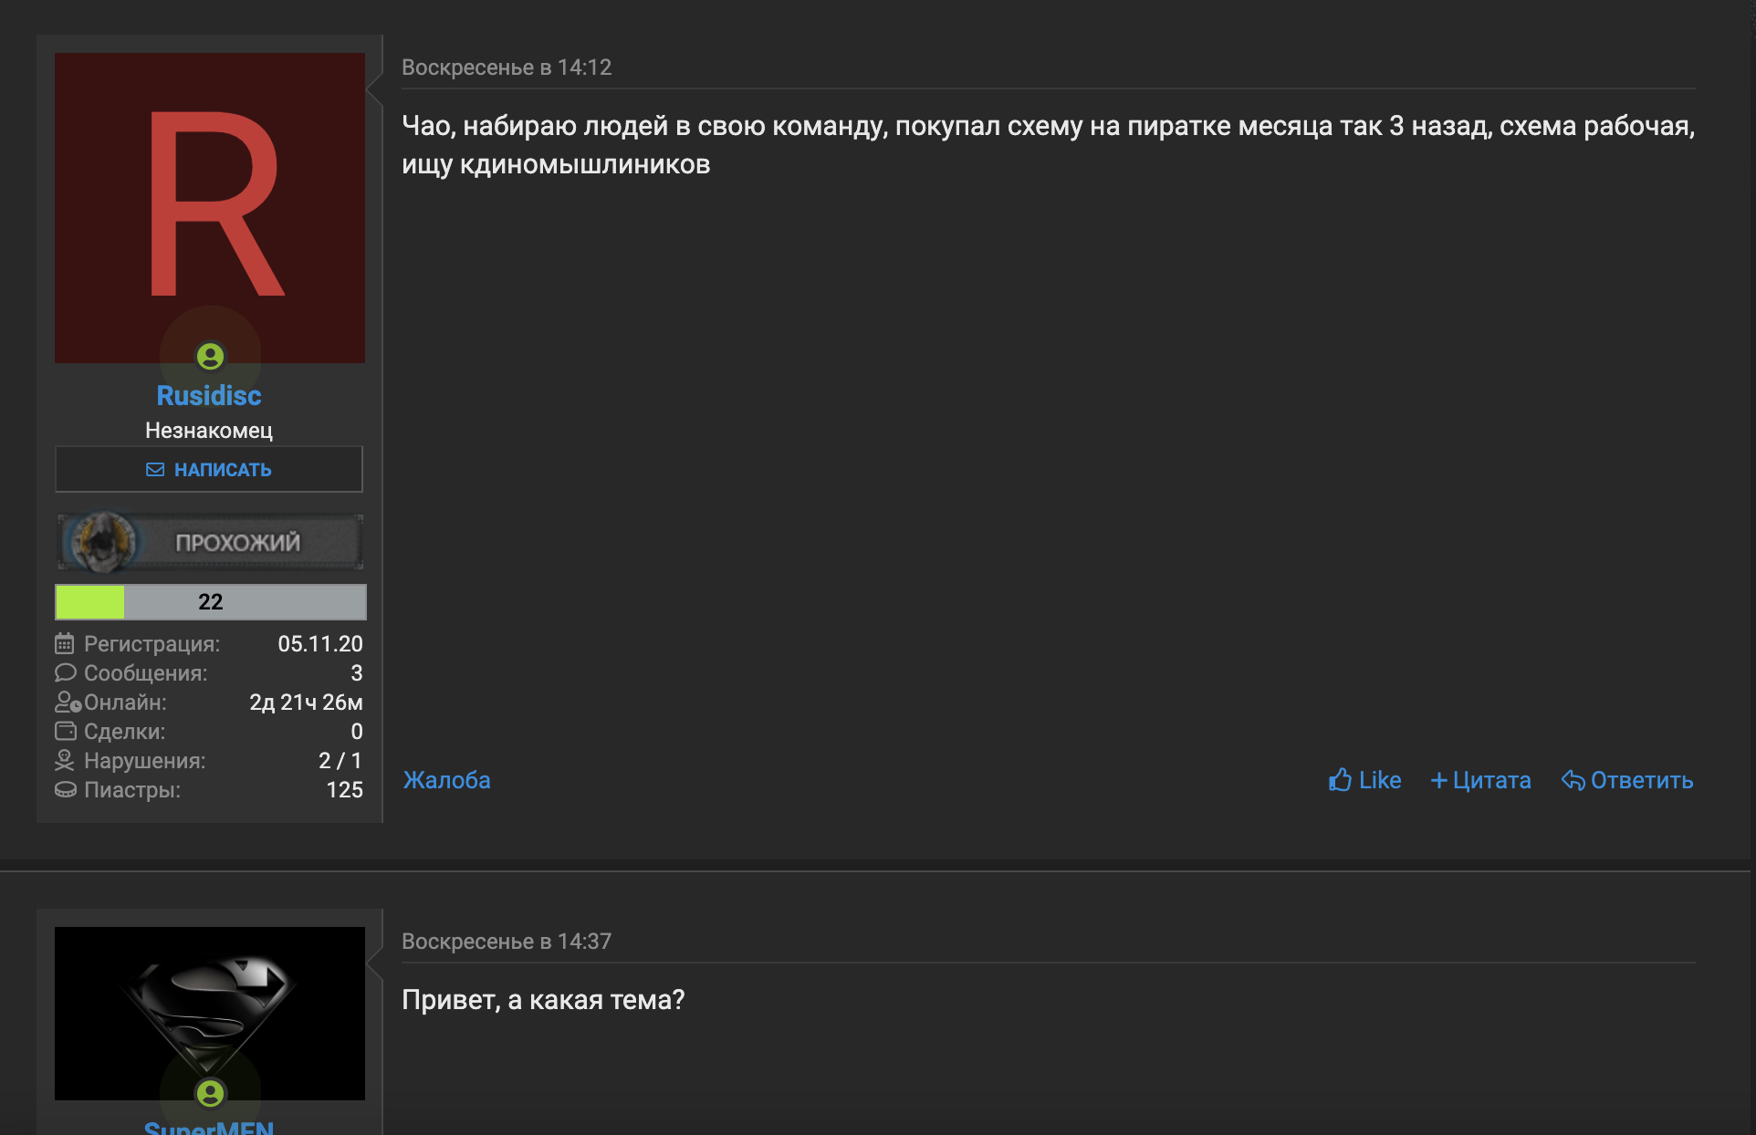The image size is (1756, 1135).
Task: Click the thumbs-up Like icon
Action: coord(1340,780)
